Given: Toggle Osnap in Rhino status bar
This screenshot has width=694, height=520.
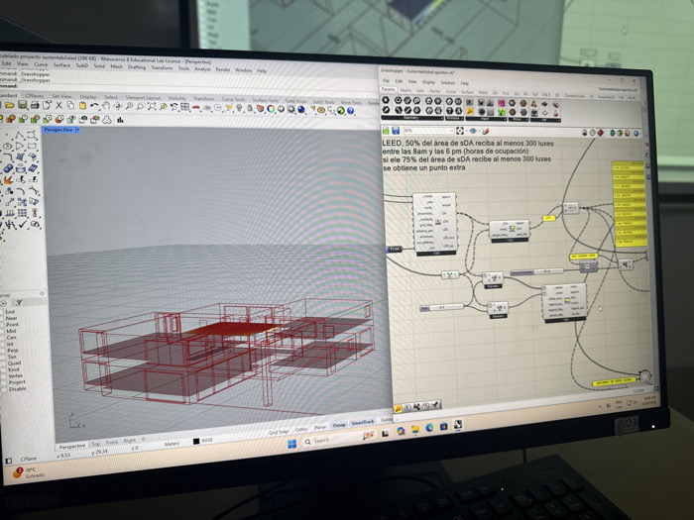Looking at the screenshot, I should (x=339, y=425).
